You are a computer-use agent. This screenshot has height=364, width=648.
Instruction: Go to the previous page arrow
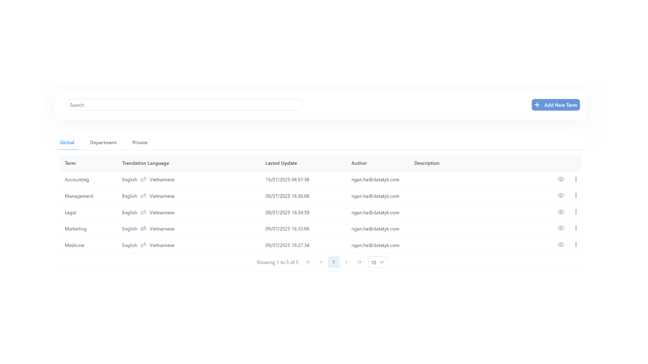coord(321,262)
